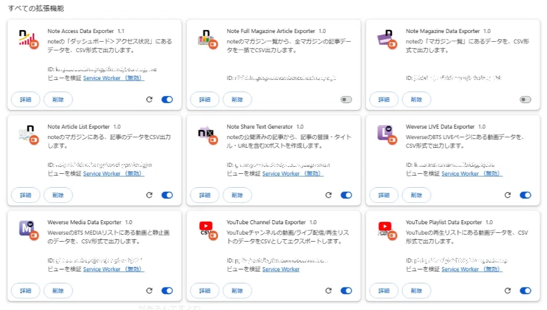547x310 pixels.
Task: Enable the Note Full Magazine Article Exporter
Action: pos(346,100)
